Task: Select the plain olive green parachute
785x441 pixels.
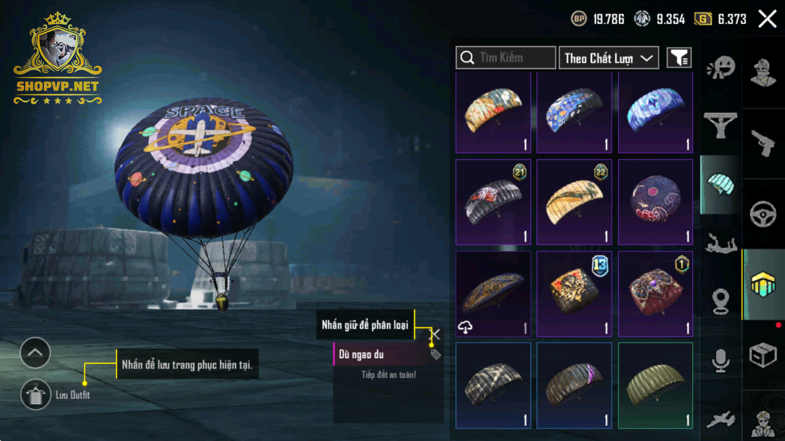Action: (655, 385)
